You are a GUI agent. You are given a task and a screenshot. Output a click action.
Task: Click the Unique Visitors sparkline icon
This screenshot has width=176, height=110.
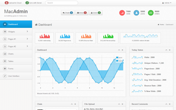pos(137,63)
